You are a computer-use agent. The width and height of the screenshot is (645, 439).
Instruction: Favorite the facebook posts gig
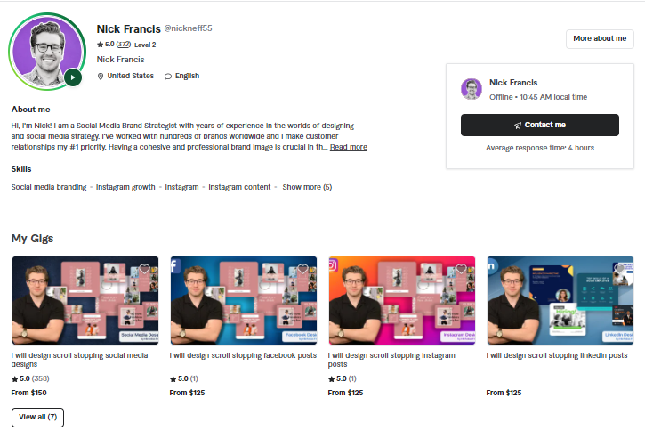click(302, 269)
